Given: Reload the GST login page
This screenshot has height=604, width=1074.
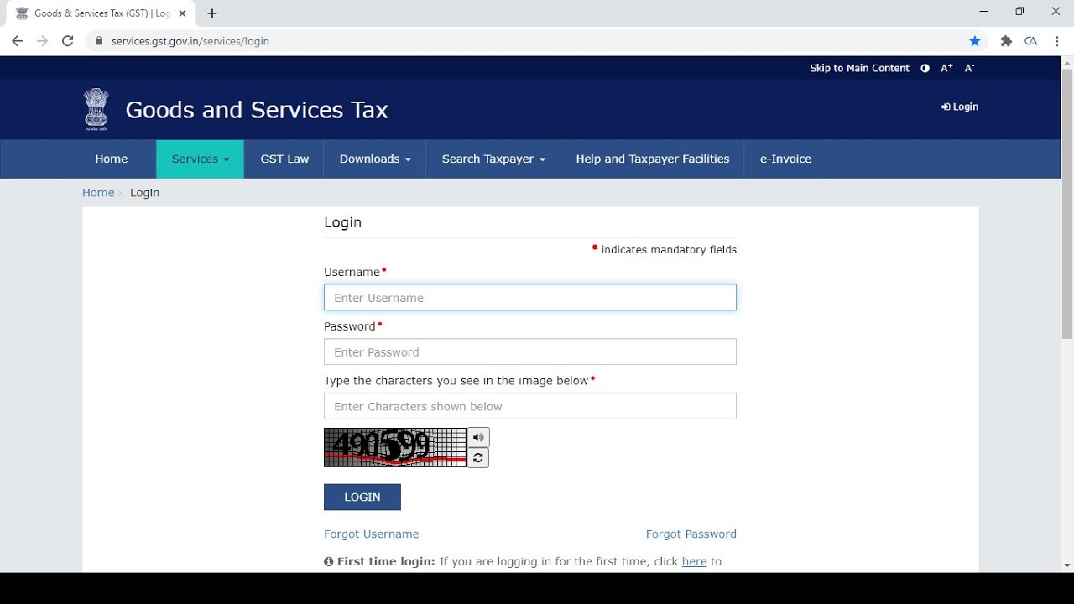Looking at the screenshot, I should 68,41.
